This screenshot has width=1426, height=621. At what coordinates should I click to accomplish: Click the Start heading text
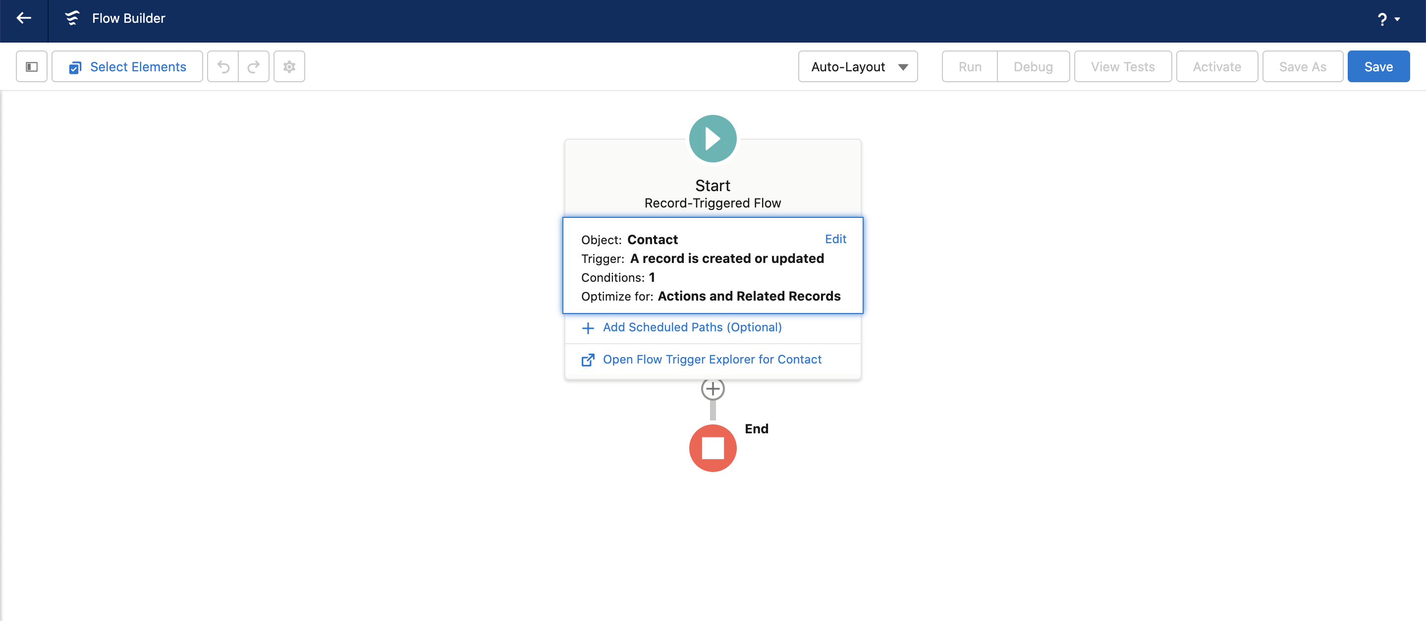713,185
